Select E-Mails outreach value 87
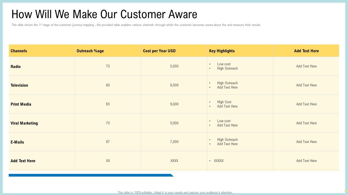 coord(108,142)
